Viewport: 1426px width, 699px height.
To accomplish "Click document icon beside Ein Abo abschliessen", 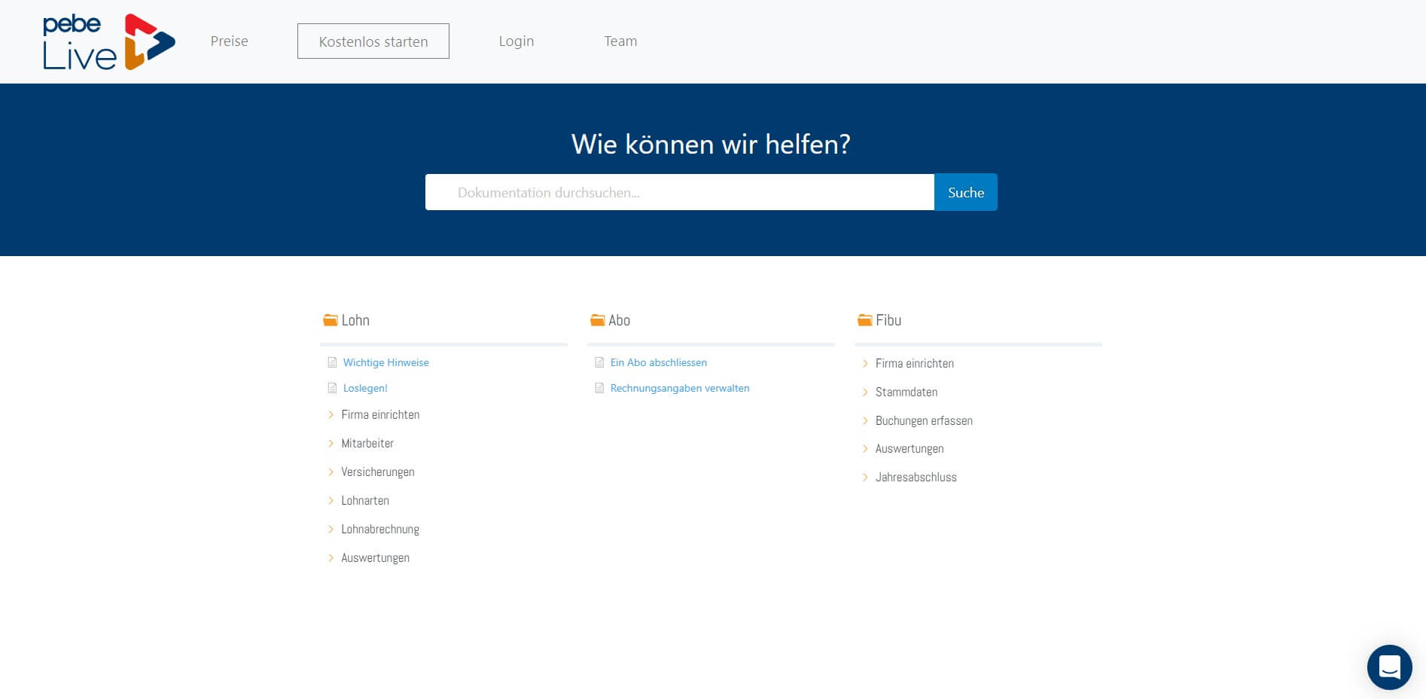I will click(x=599, y=362).
